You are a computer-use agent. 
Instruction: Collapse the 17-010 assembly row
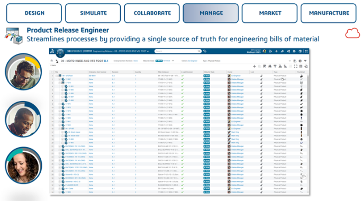[60, 83]
